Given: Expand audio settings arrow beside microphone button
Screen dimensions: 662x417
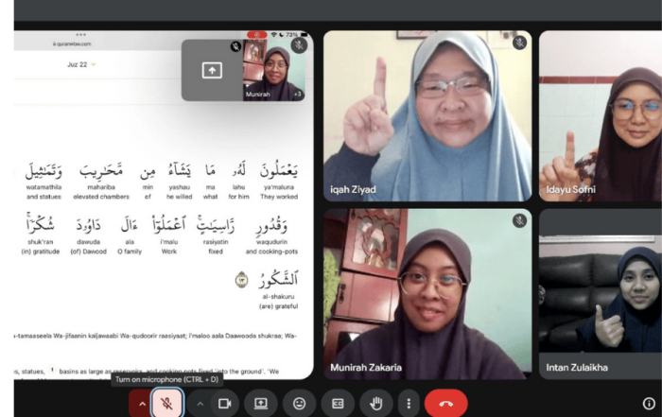Looking at the screenshot, I should click(142, 404).
